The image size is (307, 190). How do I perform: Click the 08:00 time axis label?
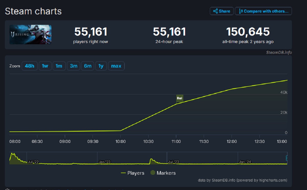[15, 142]
